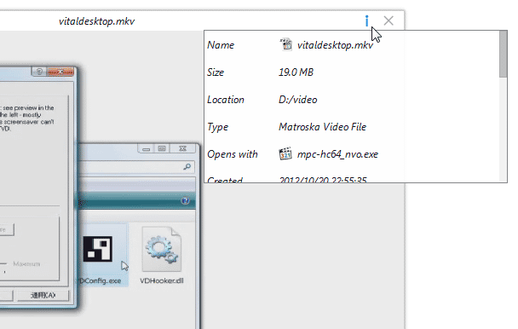Click the red close button of the dialog in the video
Viewport: 518px width, 329px height.
click(x=60, y=72)
